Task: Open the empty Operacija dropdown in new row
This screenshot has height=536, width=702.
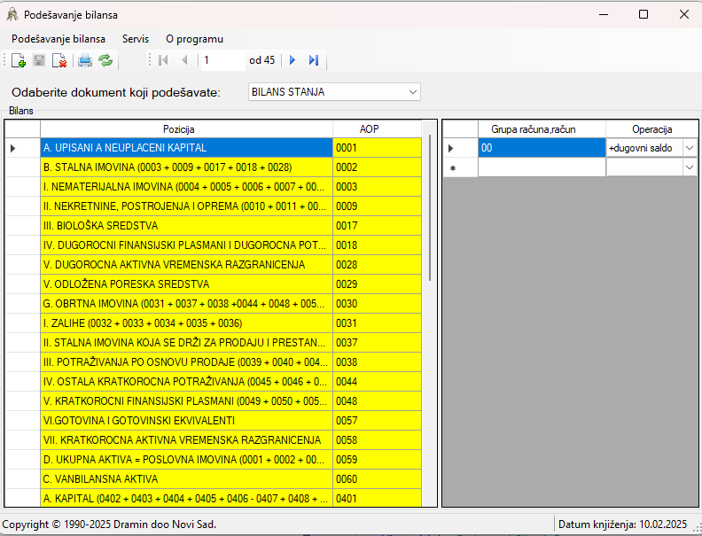Action: pos(690,167)
